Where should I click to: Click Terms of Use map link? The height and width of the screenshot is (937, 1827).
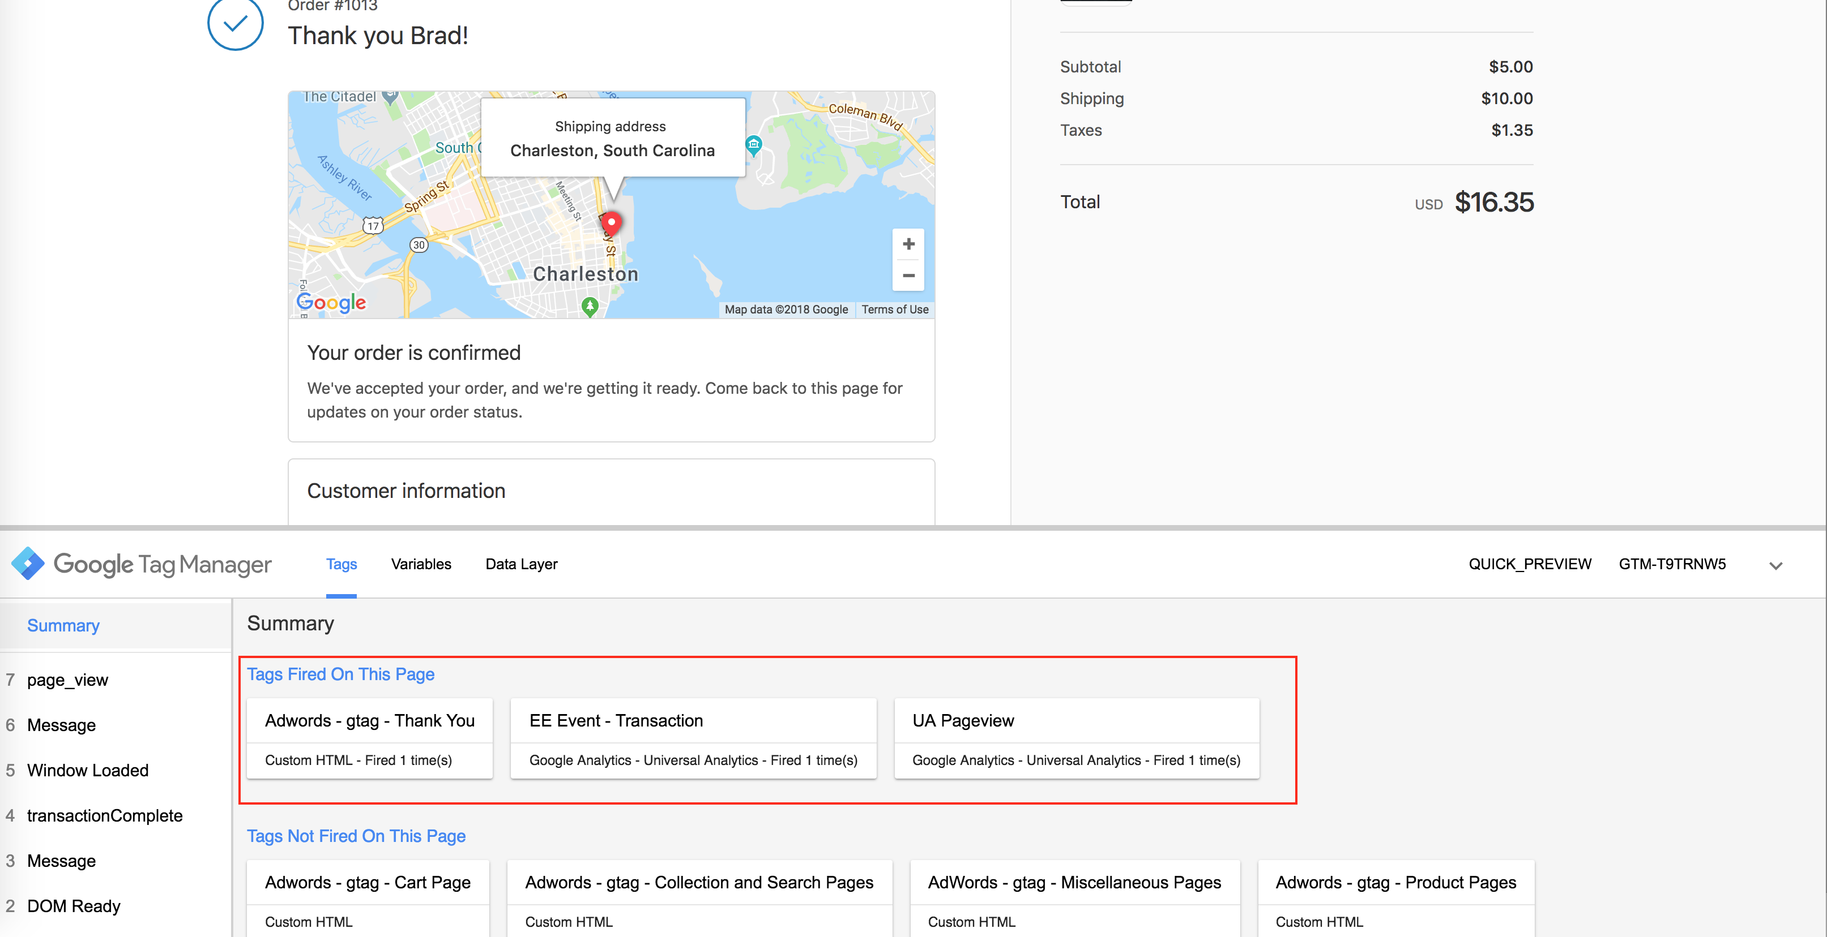point(895,310)
